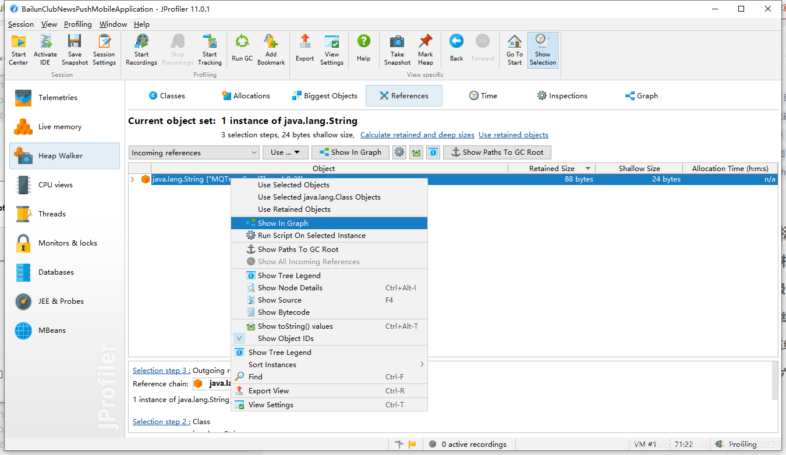786x455 pixels.
Task: Open Live memory in sidebar
Action: point(65,127)
